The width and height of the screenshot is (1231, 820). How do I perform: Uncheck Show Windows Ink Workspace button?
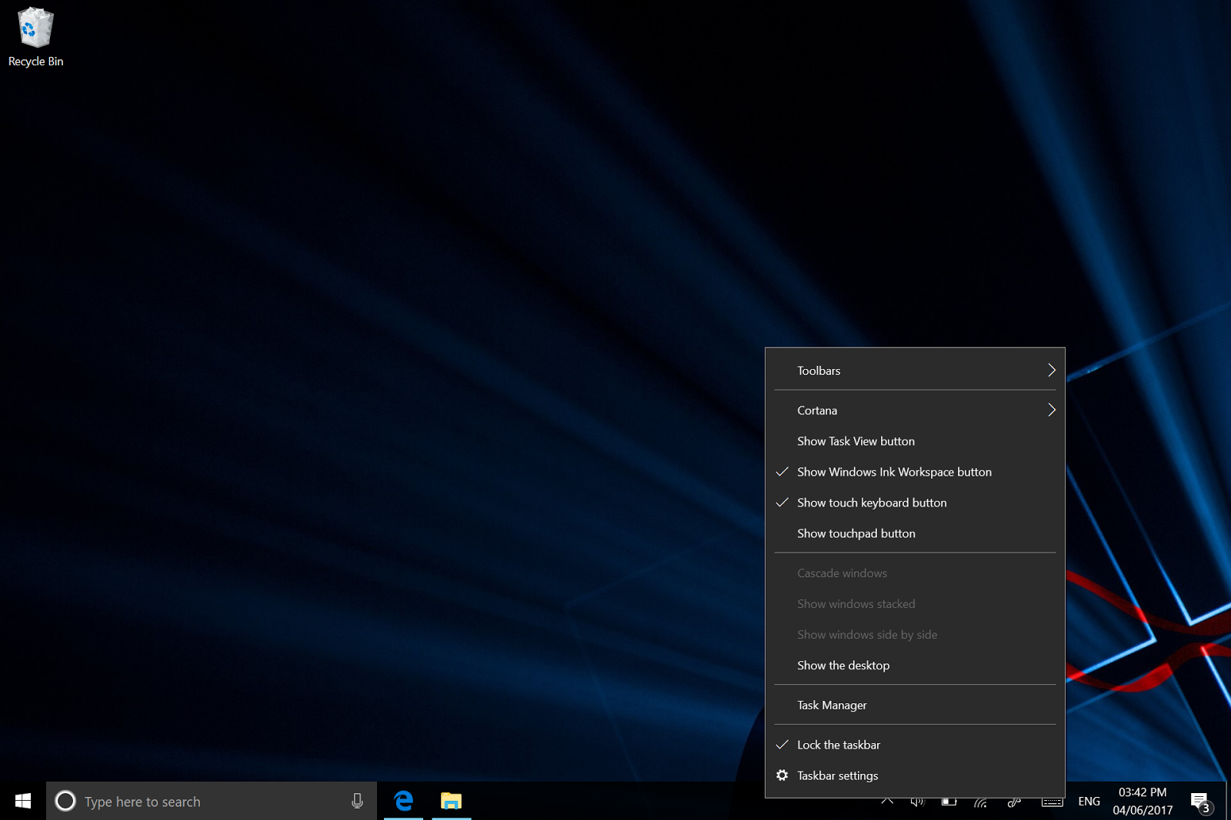pyautogui.click(x=894, y=472)
